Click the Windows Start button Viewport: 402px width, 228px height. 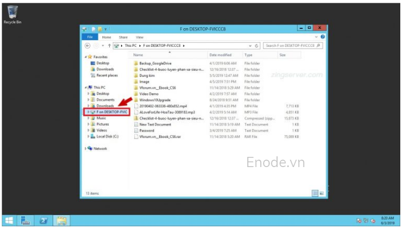[x=10, y=220]
